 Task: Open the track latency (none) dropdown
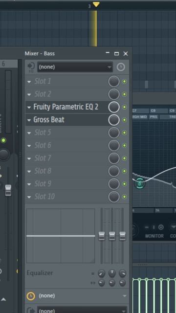click(83, 296)
